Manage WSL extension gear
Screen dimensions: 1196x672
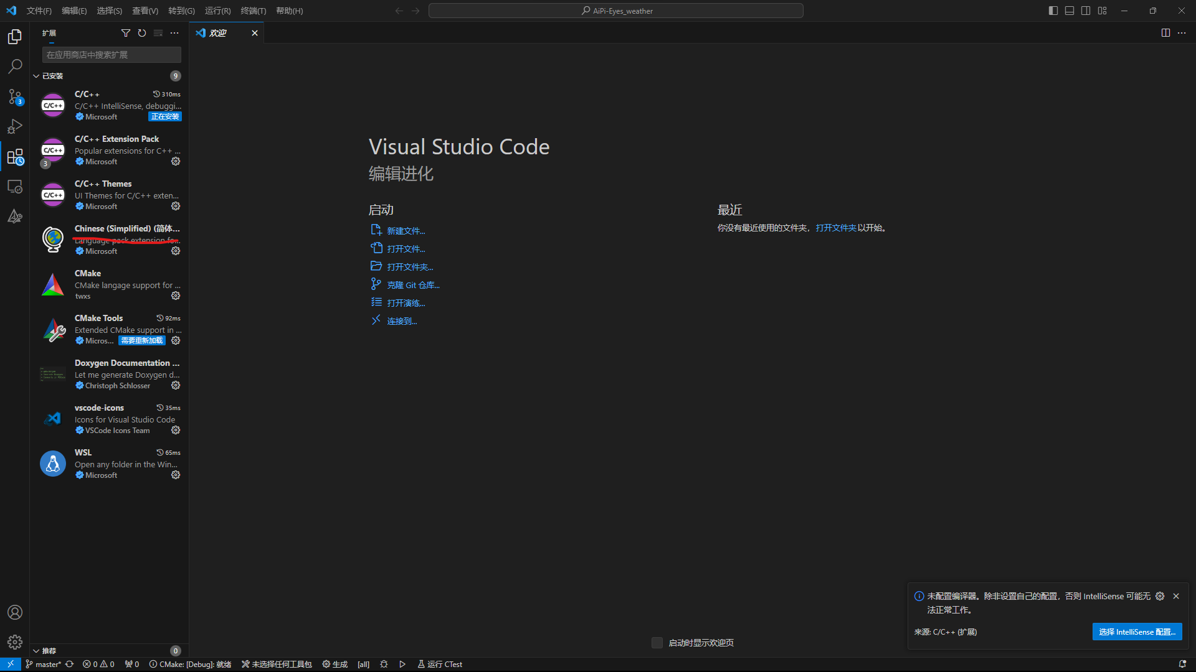click(176, 475)
